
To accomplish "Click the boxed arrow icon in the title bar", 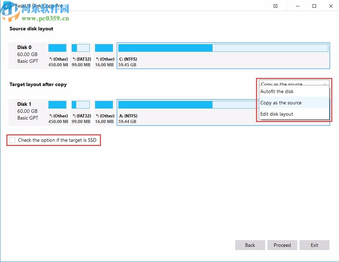I will point(275,6).
